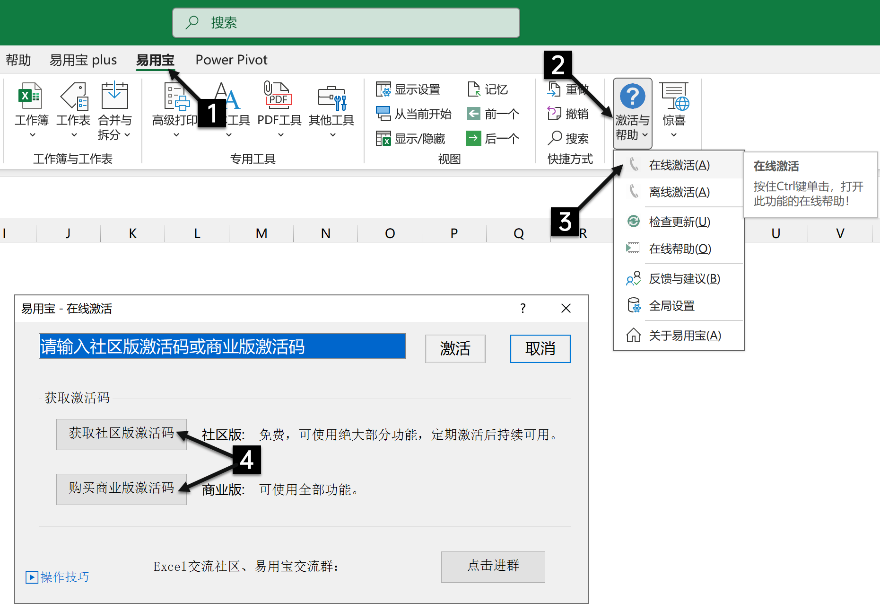Click the 激活 button
Screen dimensions: 880x604
(x=455, y=349)
